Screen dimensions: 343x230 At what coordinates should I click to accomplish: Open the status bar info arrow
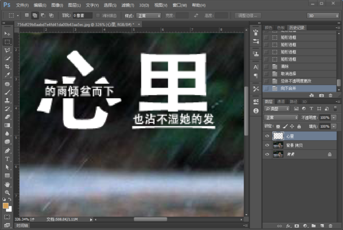click(91, 219)
